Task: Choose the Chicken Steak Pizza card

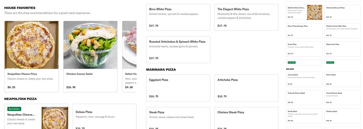Action: click(x=246, y=118)
